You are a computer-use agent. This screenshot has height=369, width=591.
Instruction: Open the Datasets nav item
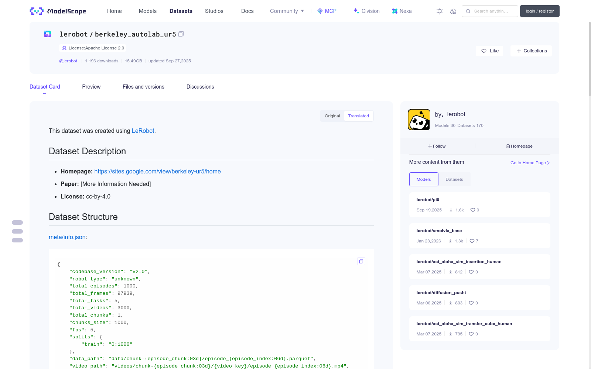181,11
